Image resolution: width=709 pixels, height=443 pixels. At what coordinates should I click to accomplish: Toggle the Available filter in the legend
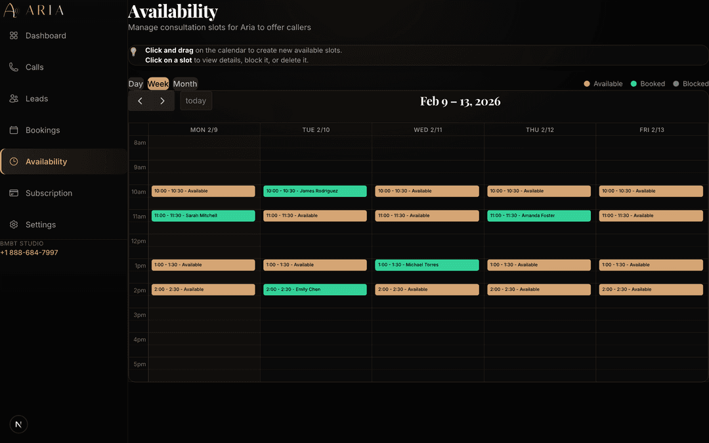pos(586,83)
